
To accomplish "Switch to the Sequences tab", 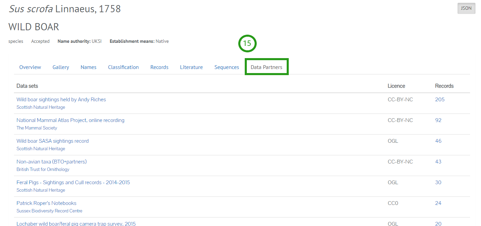I will click(x=226, y=67).
